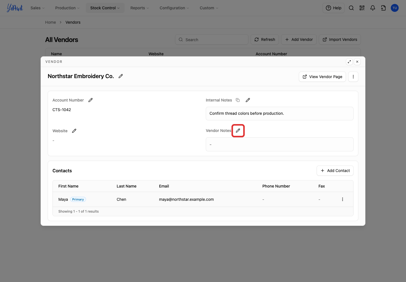
Task: Edit the Account Number pencil icon
Action: pos(91,100)
